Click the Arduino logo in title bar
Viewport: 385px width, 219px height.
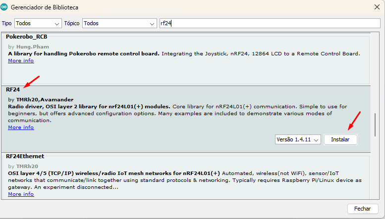pos(4,7)
